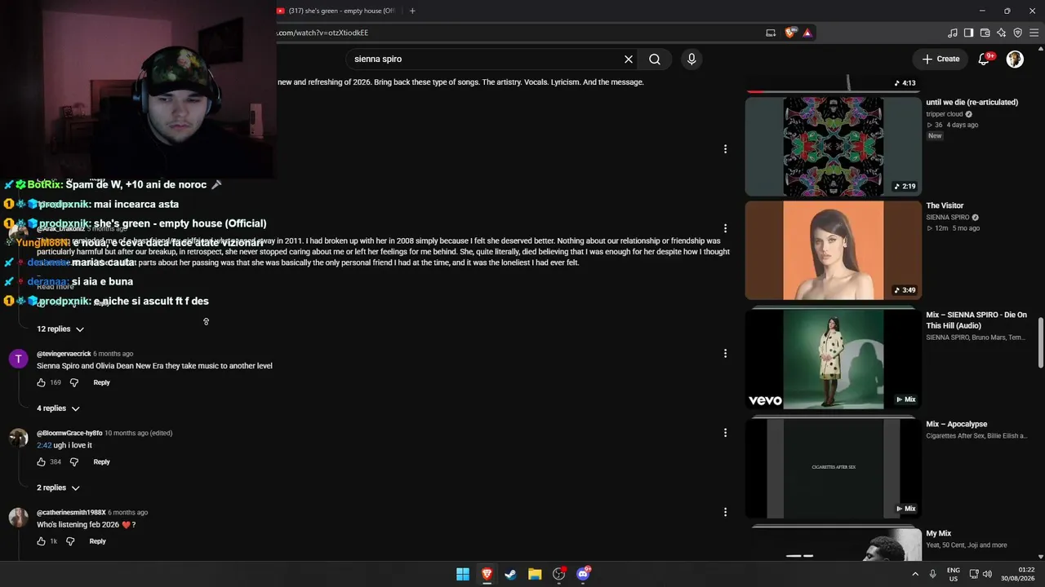The height and width of the screenshot is (587, 1045).
Task: Click the page vertical scrollbar thumb
Action: pos(1040,342)
